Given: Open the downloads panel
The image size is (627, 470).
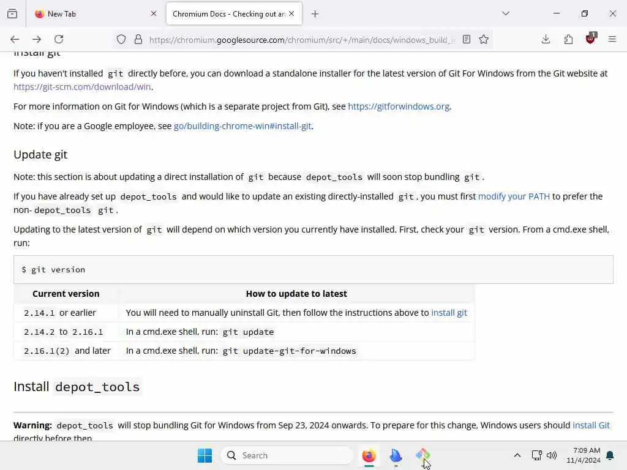Looking at the screenshot, I should pos(546,39).
